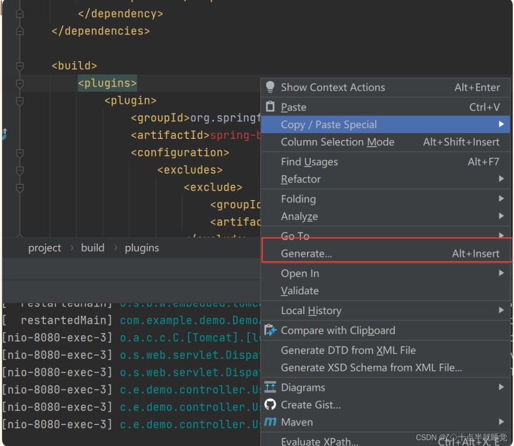
Task: Open the Go To menu entry
Action: (385, 236)
